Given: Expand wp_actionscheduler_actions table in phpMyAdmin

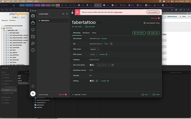Looking at the screenshot, I should tap(6, 35).
